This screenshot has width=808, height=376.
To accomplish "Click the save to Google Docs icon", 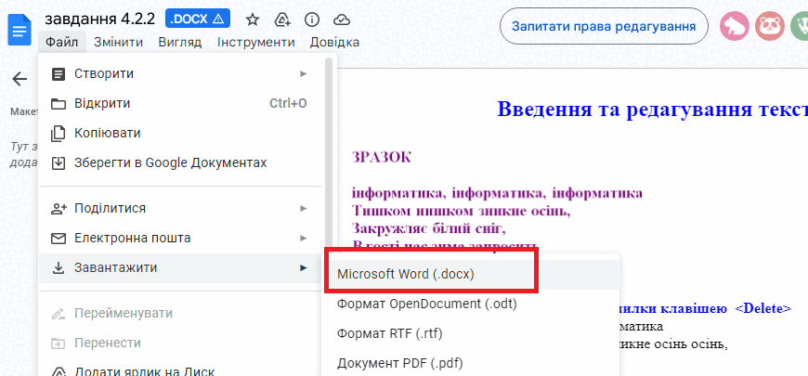I will tap(59, 163).
